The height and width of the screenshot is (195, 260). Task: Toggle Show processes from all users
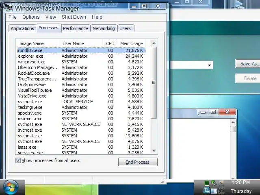18,160
